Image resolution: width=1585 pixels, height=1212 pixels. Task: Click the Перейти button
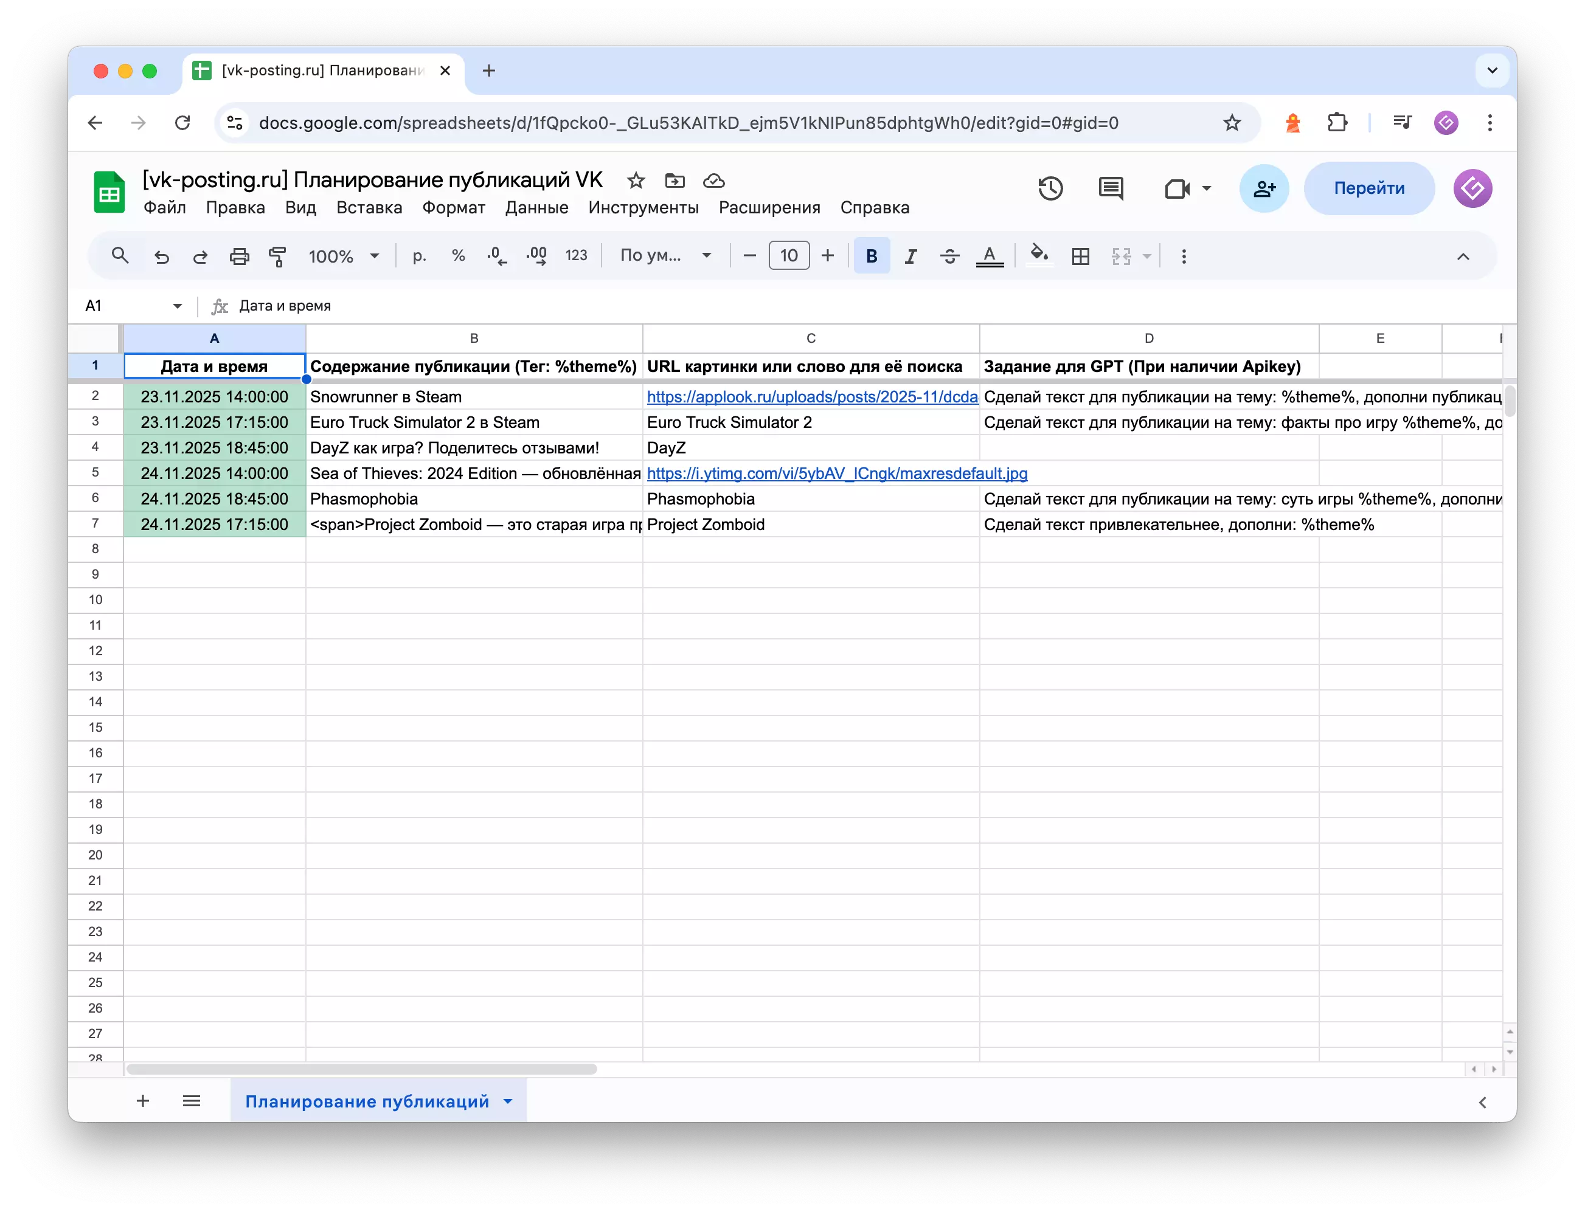click(x=1368, y=188)
